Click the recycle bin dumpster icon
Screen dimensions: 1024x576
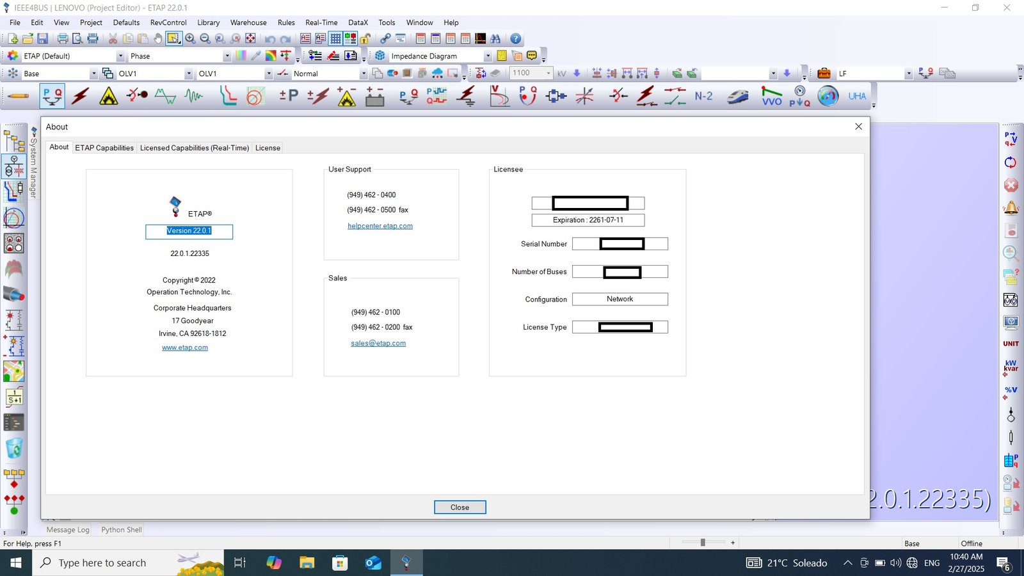pos(14,448)
